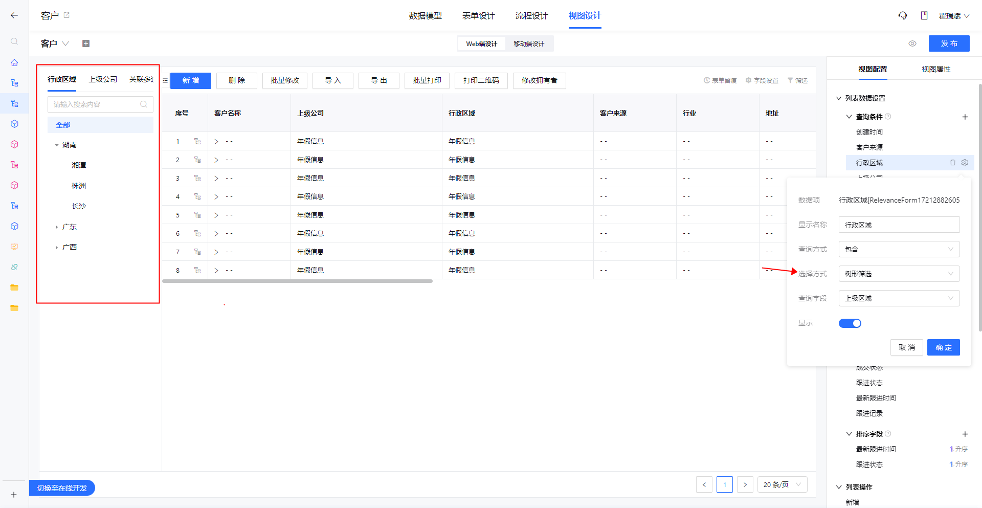
Task: Collapse the 湖南 tree node
Action: 57,145
